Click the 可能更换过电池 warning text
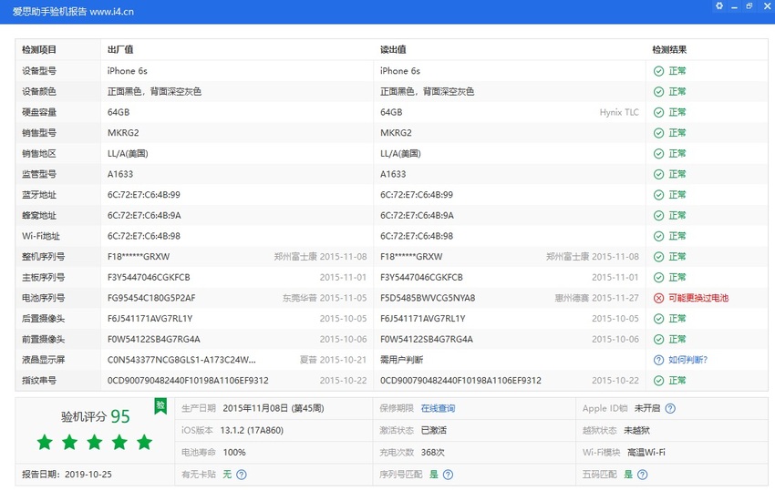 (x=698, y=299)
